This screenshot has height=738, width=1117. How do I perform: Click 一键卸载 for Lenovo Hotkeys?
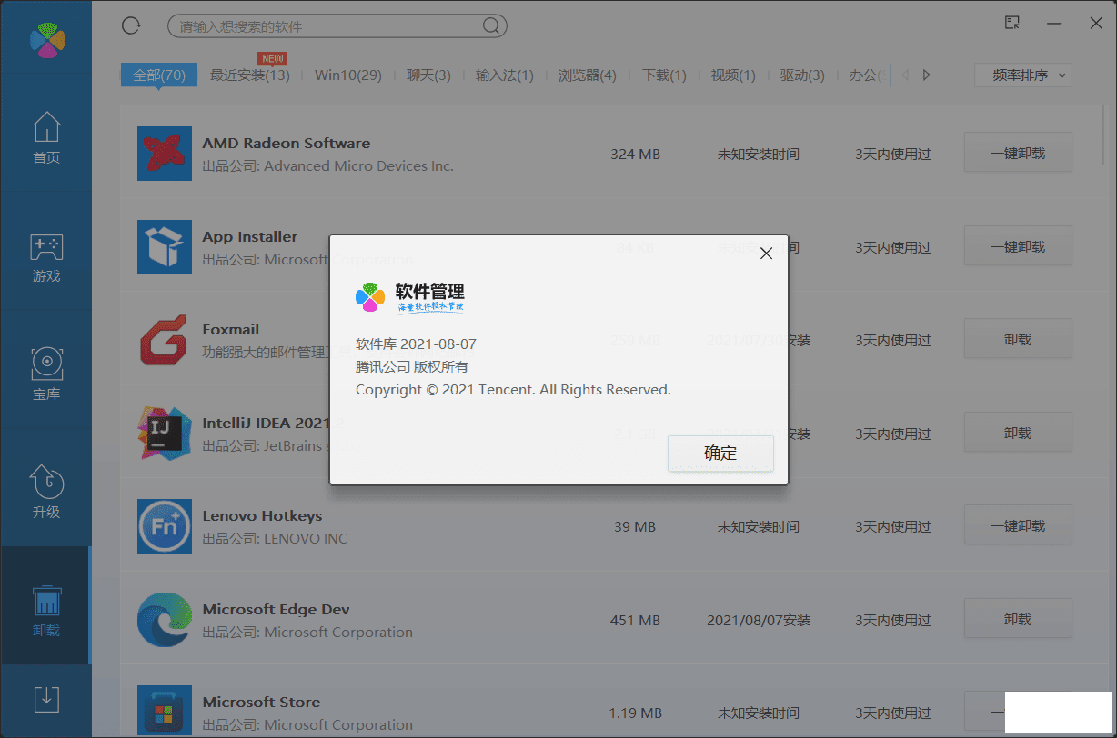(x=1018, y=525)
